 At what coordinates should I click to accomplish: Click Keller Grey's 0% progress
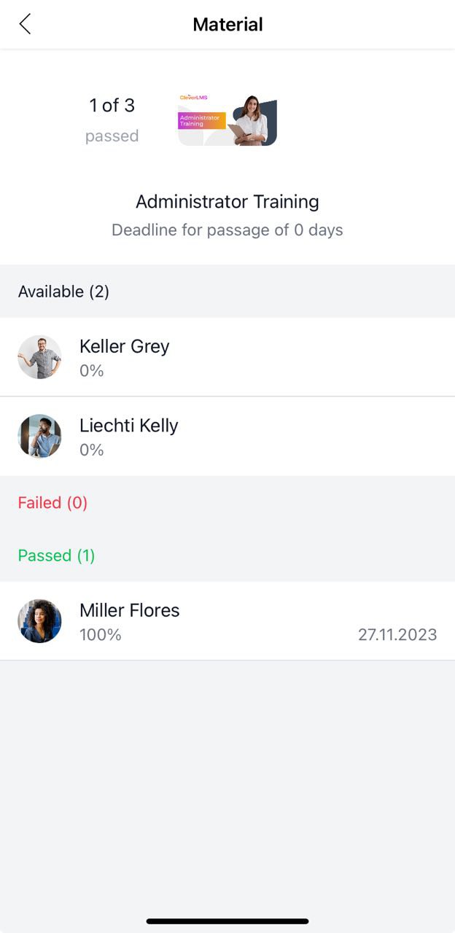click(92, 371)
